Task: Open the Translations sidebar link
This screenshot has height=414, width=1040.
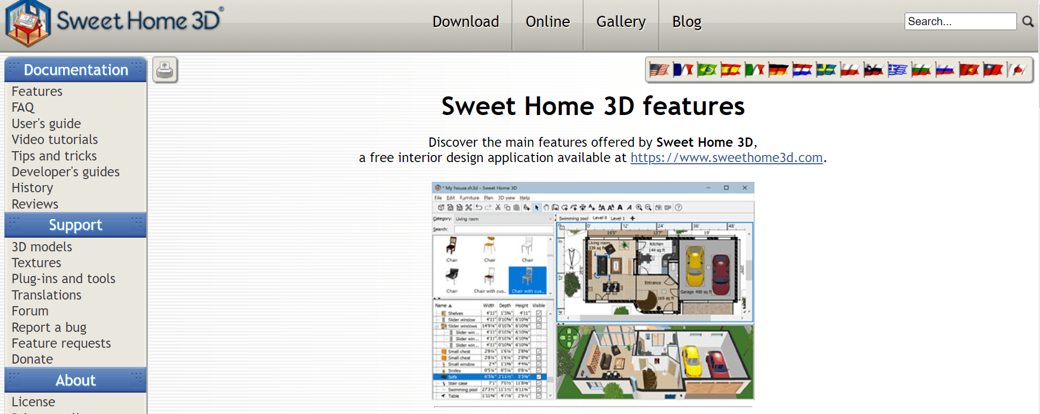Action: [47, 295]
